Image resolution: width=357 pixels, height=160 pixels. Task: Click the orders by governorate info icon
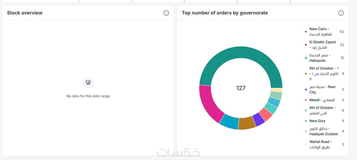click(341, 13)
